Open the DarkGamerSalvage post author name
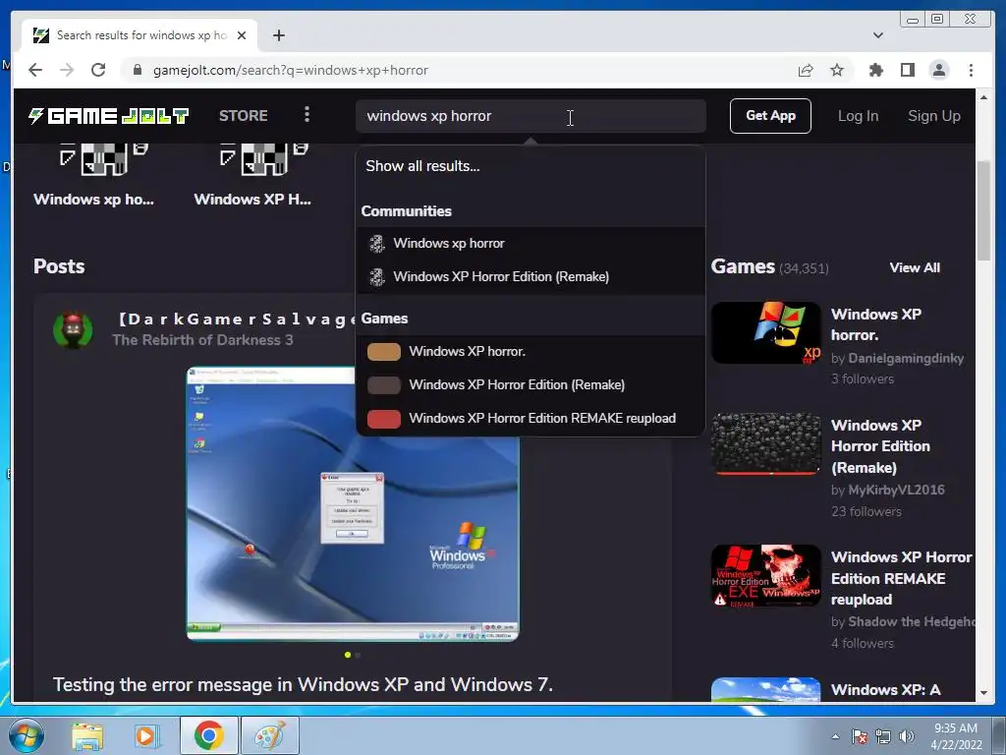Screen dimensions: 1006x755 pyautogui.click(x=236, y=319)
